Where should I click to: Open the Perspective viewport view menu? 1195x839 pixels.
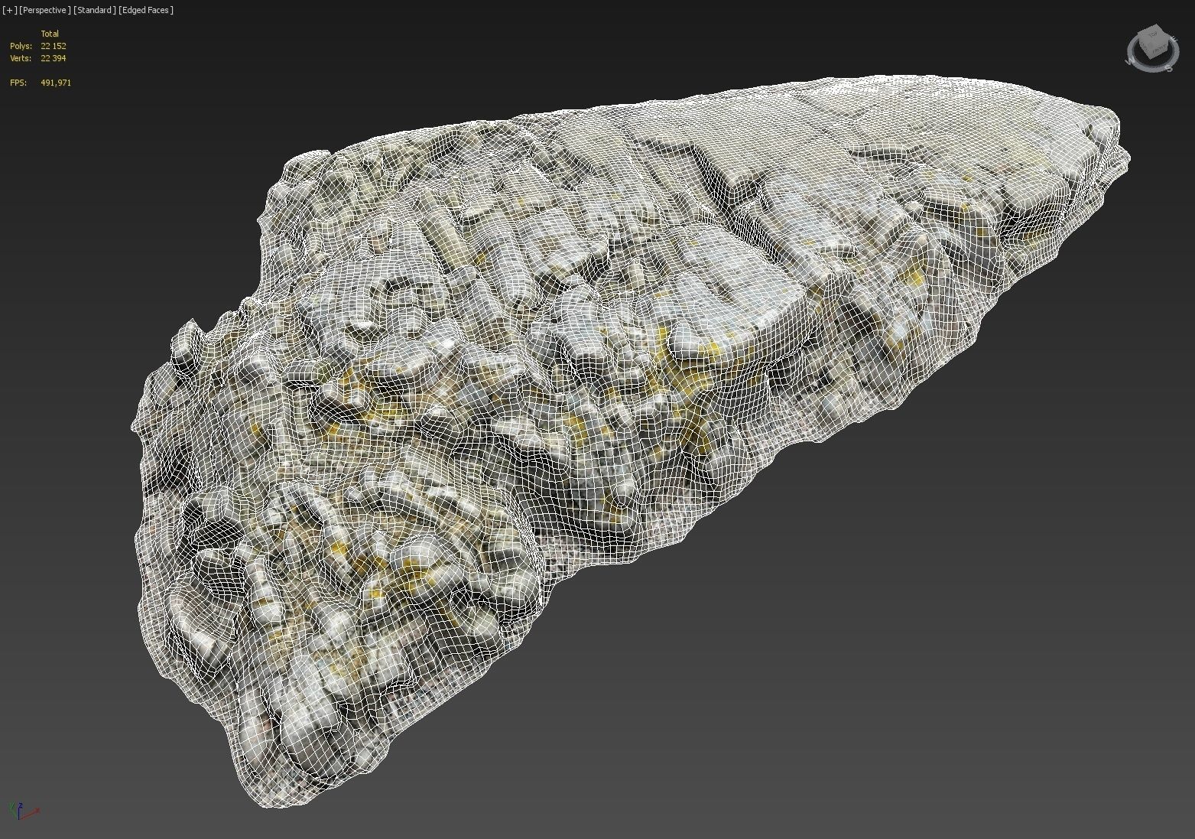45,10
